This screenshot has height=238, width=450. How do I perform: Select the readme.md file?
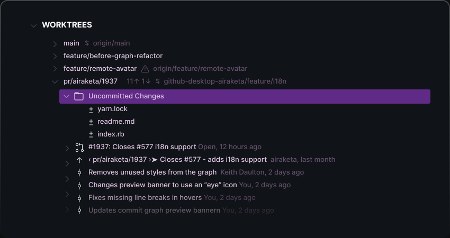pos(109,122)
